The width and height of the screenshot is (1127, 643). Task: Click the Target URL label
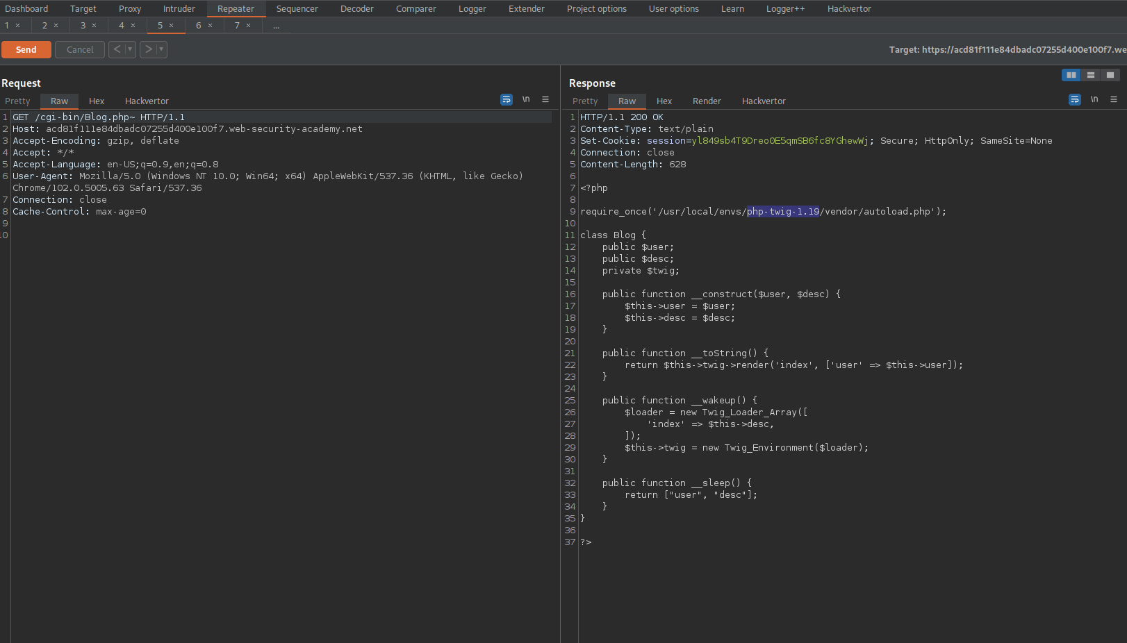(x=1007, y=50)
